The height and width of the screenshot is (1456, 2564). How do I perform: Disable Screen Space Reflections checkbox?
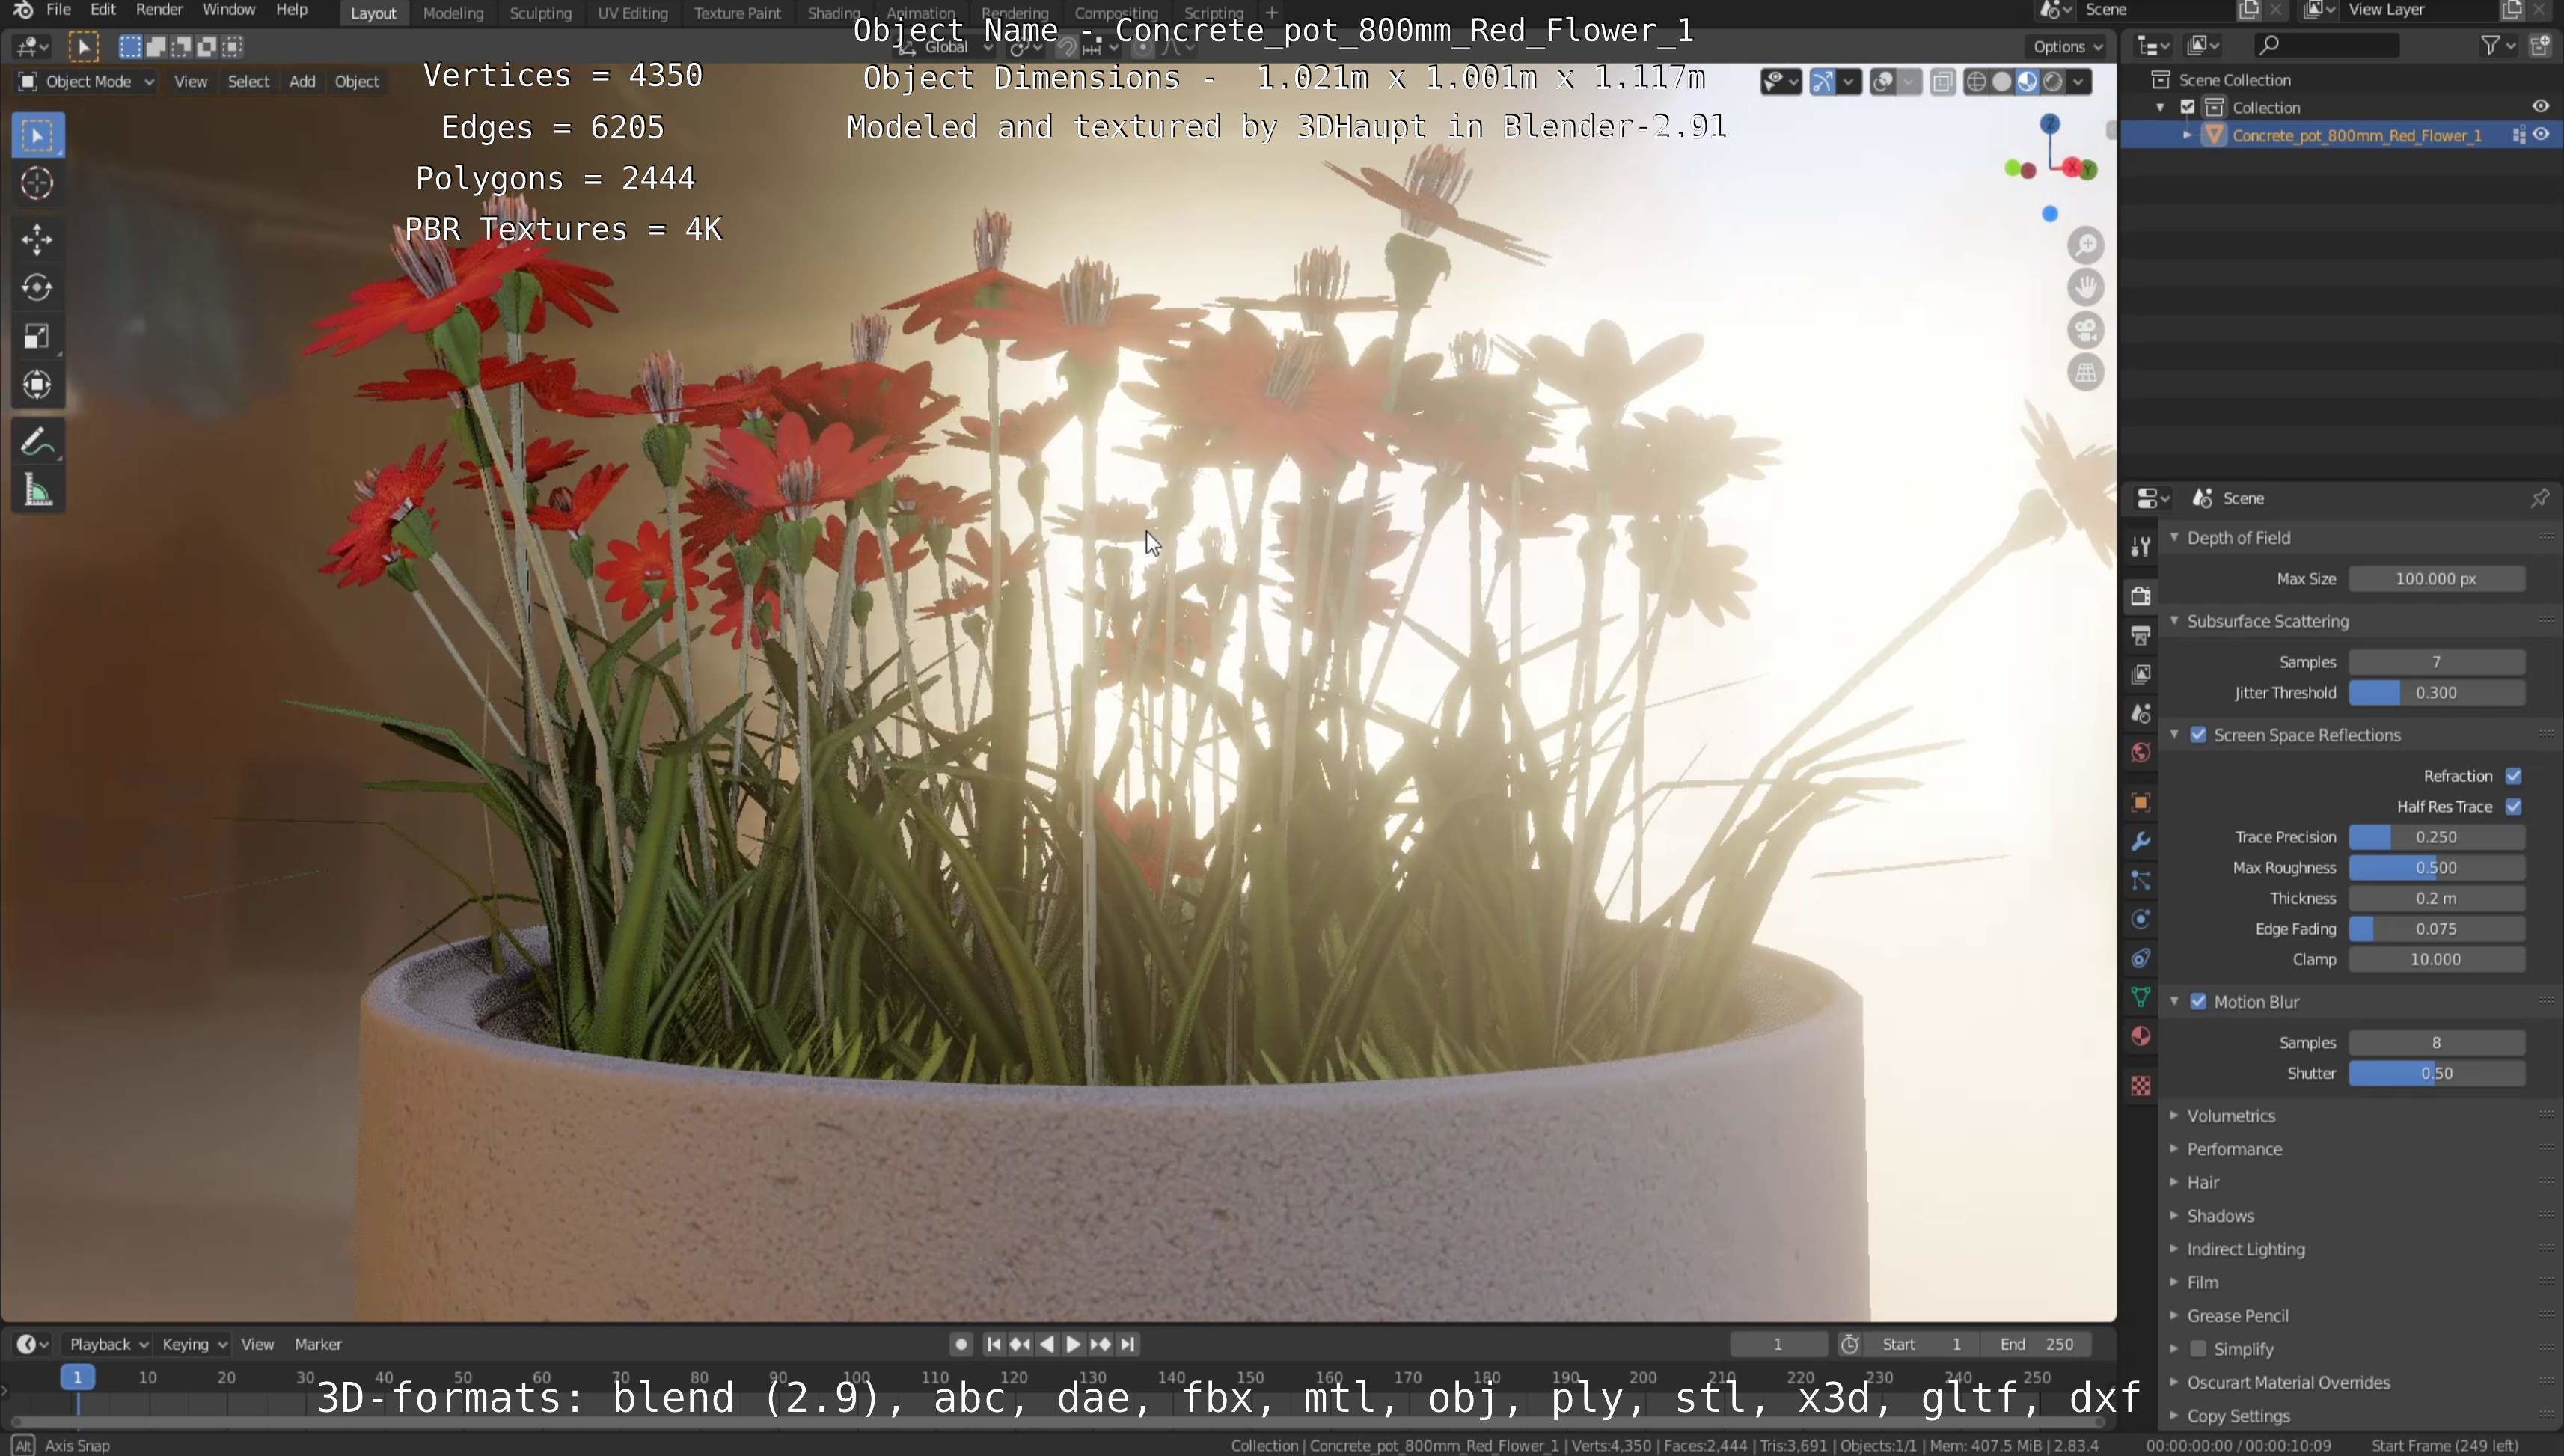[2198, 735]
